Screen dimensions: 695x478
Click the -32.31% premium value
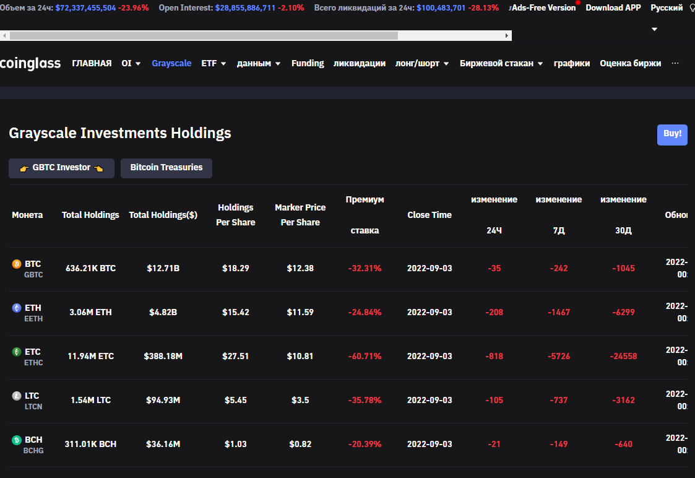click(x=365, y=268)
